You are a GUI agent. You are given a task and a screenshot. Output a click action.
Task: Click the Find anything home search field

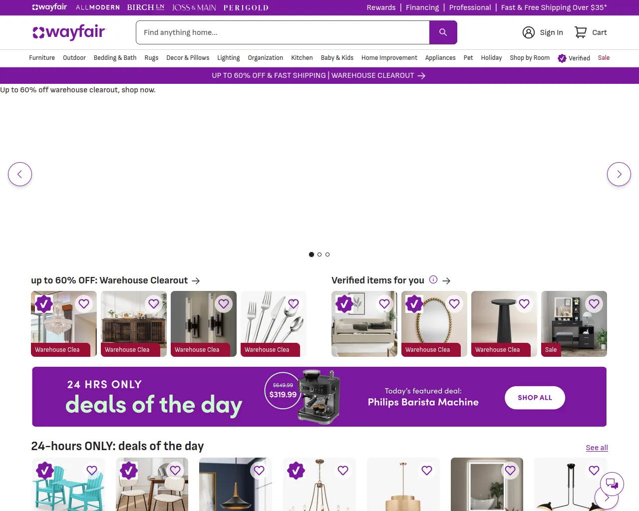click(283, 32)
